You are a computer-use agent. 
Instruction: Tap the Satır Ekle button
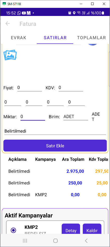tap(55, 146)
